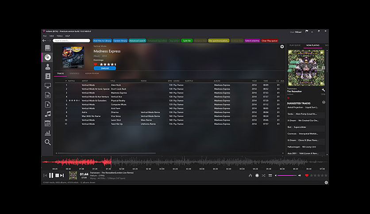Image resolution: width=370 pixels, height=214 pixels.
Task: Switch to the ALBUM REVIEW tab
Action: 92,73
